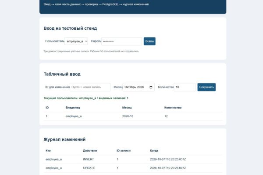Image resolution: width=263 pixels, height=175 pixels.
Task: Open the Пользователь dropdown showing employee_a
Action: click(76, 41)
